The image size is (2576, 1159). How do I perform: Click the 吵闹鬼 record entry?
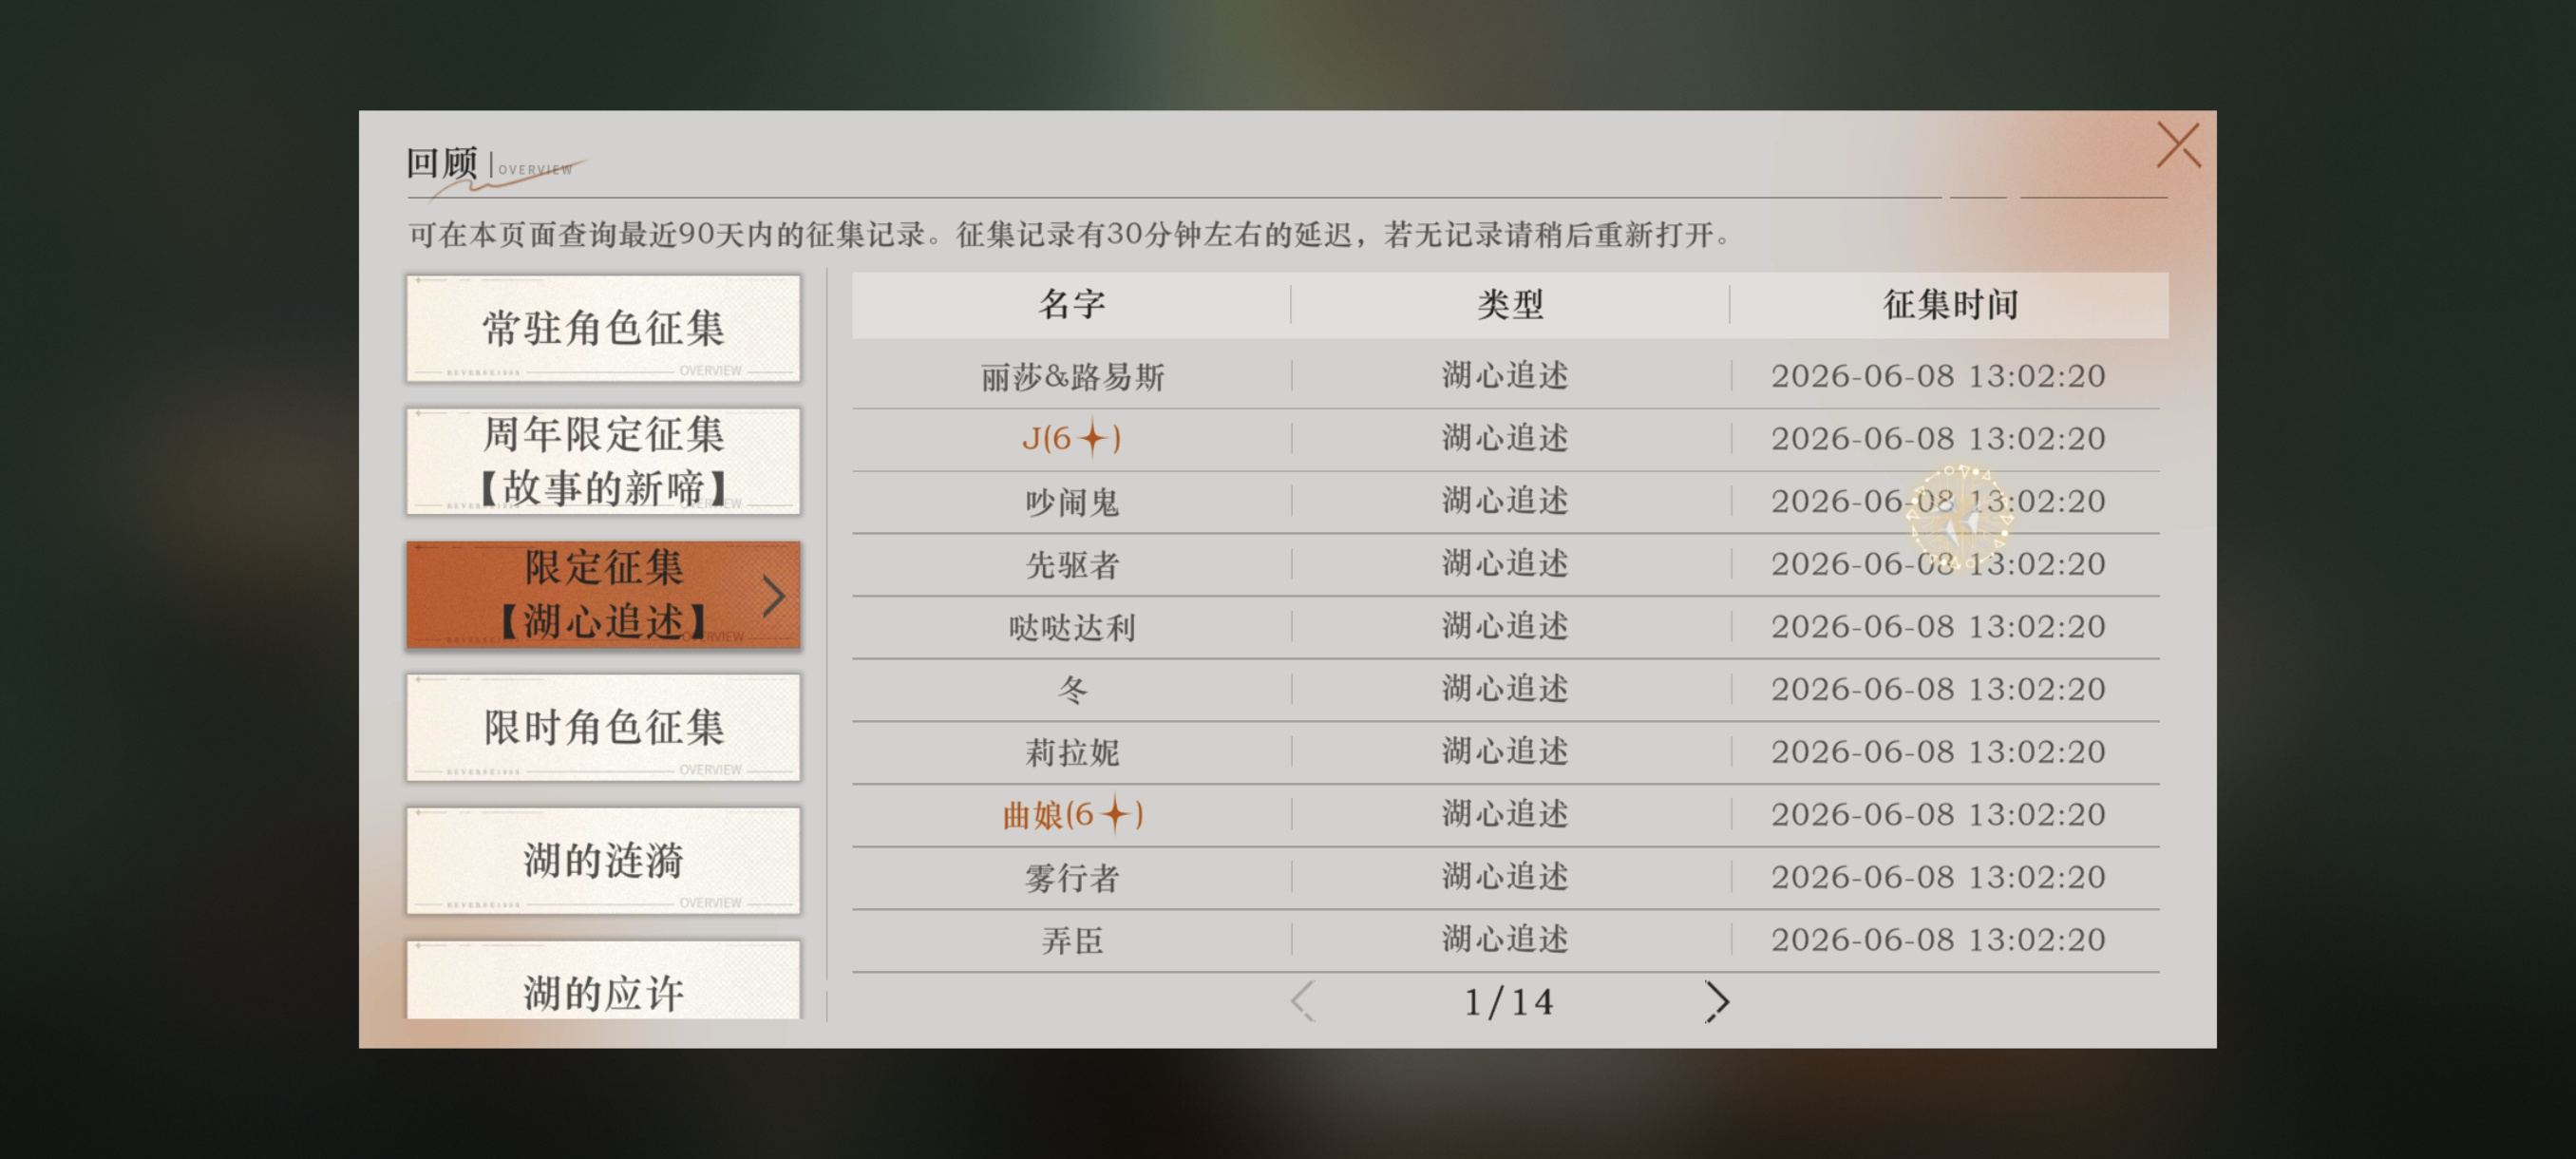[x=1072, y=502]
